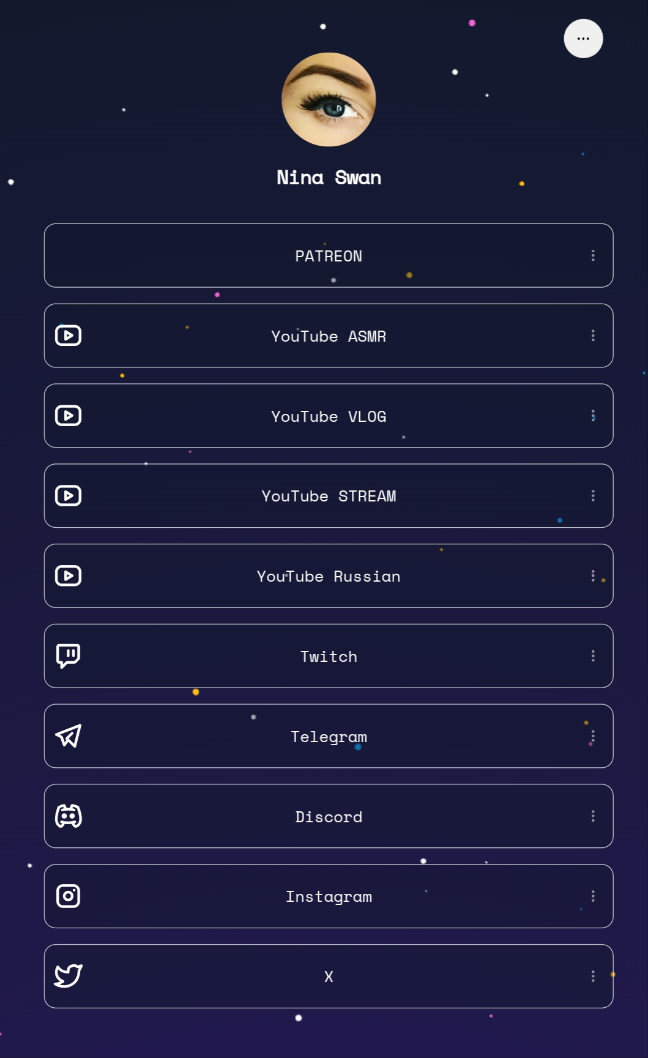Screen dimensions: 648x1058
Task: Click the YouTube ASMR play icon
Action: (69, 336)
